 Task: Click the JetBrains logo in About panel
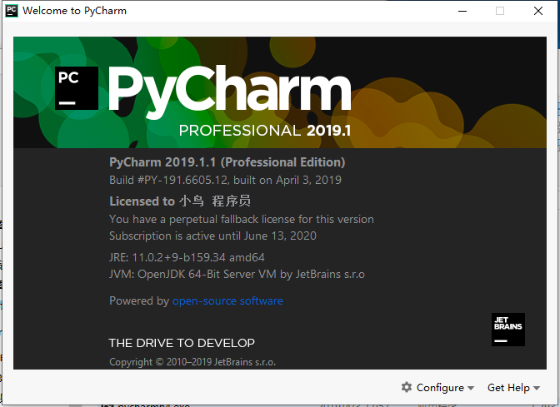507,330
